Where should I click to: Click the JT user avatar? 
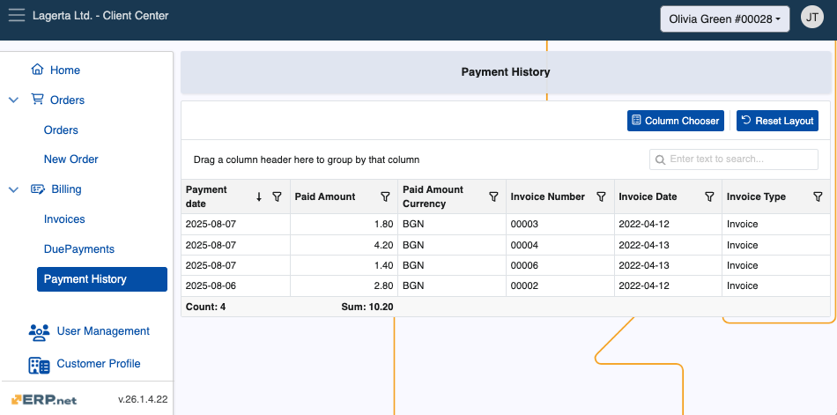(811, 17)
